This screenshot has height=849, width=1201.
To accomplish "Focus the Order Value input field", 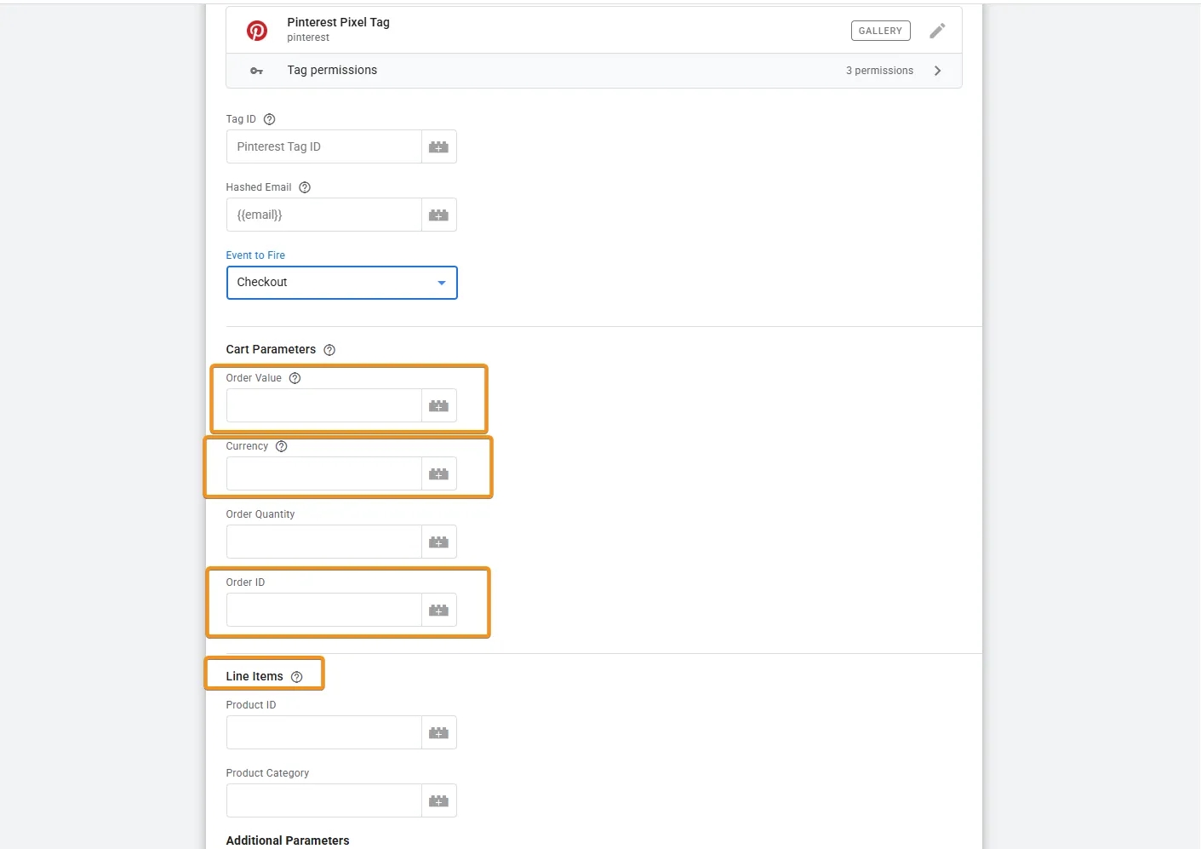I will coord(324,405).
